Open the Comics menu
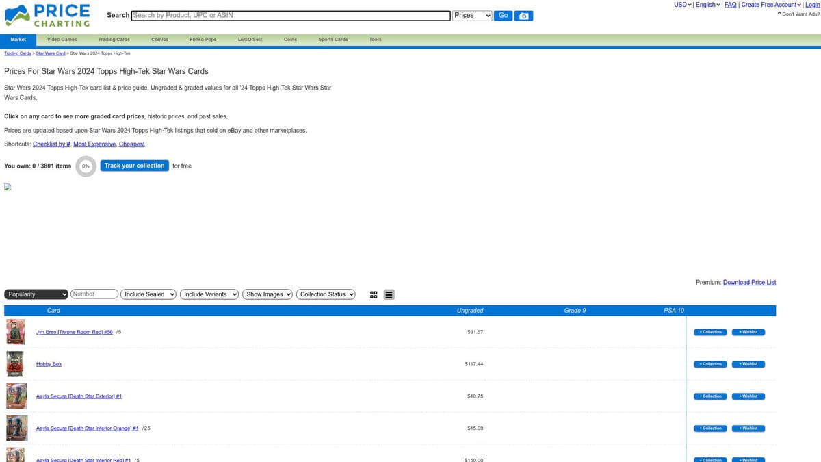The height and width of the screenshot is (462, 821). pyautogui.click(x=159, y=40)
